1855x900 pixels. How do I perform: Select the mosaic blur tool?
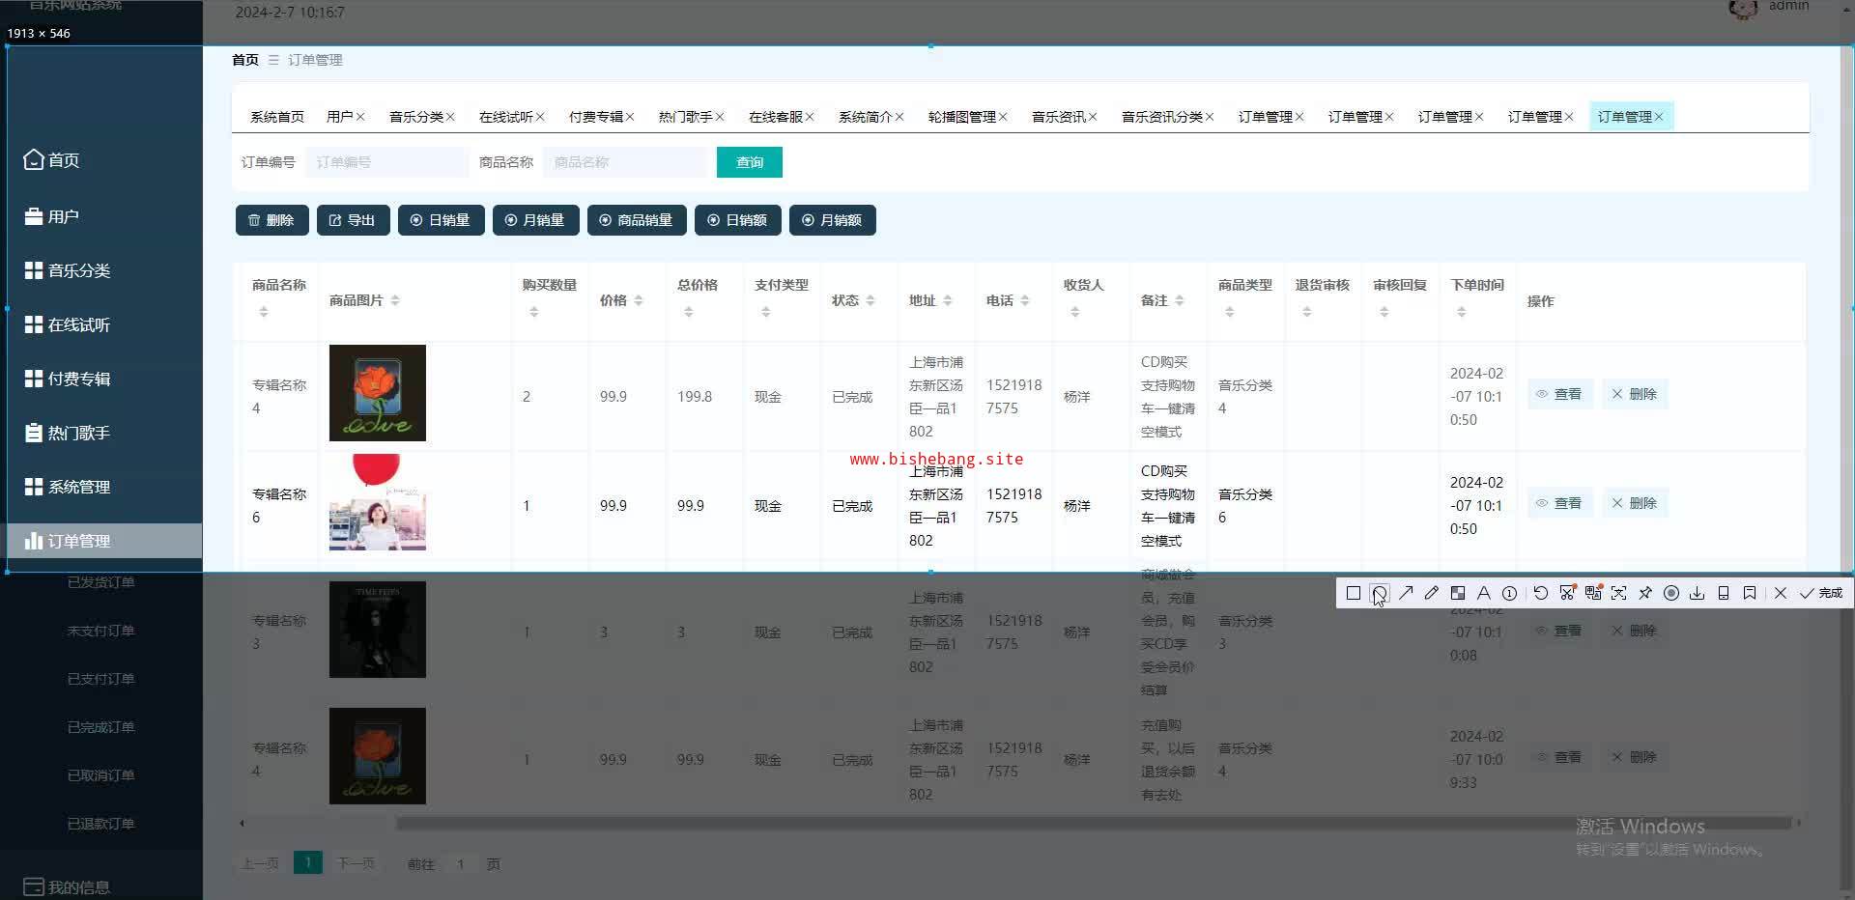coord(1458,593)
